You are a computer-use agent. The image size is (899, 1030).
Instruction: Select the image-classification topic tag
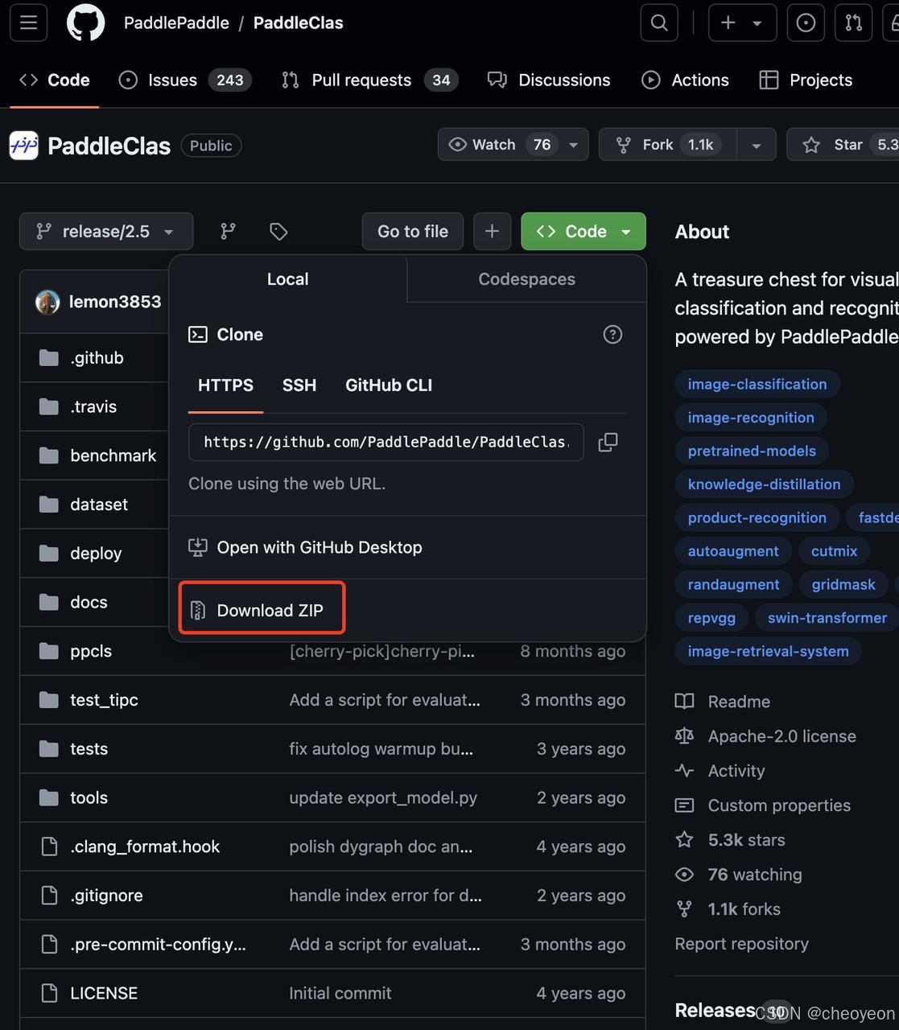(757, 384)
